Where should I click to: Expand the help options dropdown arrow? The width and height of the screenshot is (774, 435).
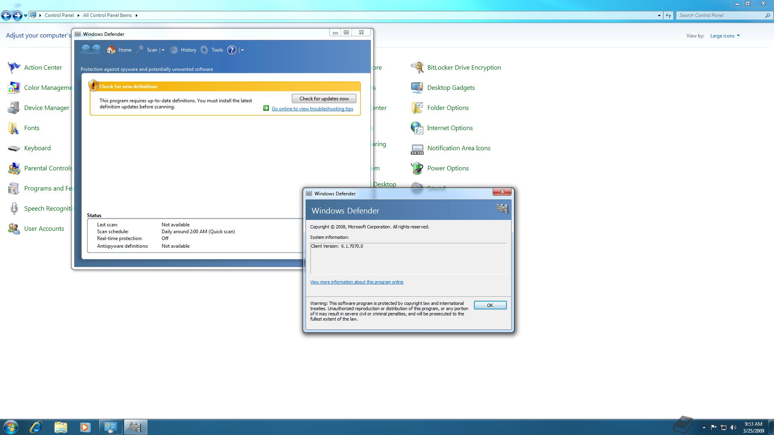242,50
